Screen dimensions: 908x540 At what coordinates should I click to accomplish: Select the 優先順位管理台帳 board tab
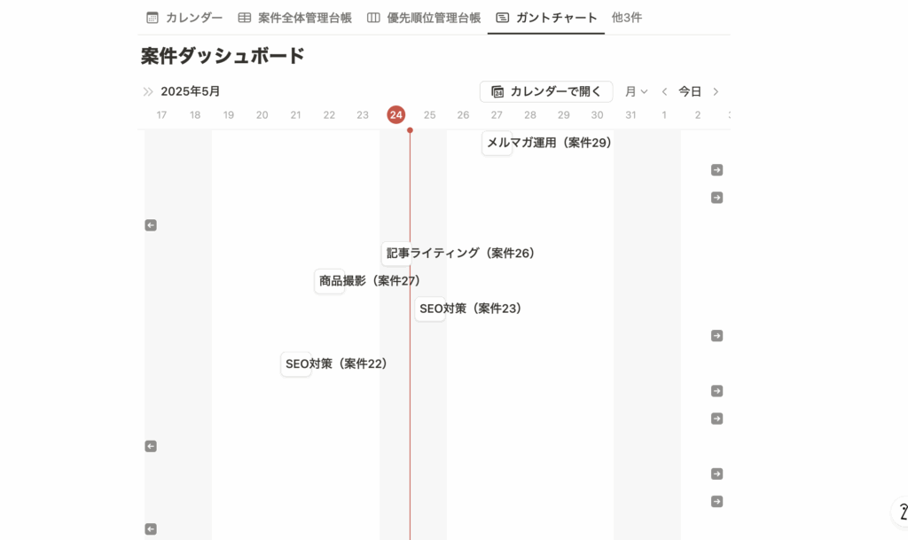click(x=424, y=18)
